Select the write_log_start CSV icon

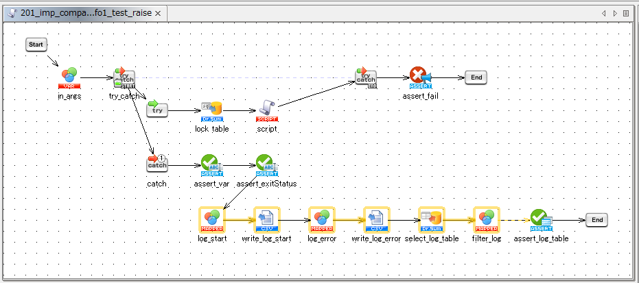coord(266,219)
